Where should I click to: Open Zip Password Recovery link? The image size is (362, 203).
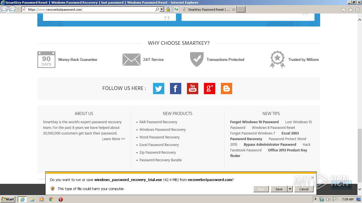158,153
